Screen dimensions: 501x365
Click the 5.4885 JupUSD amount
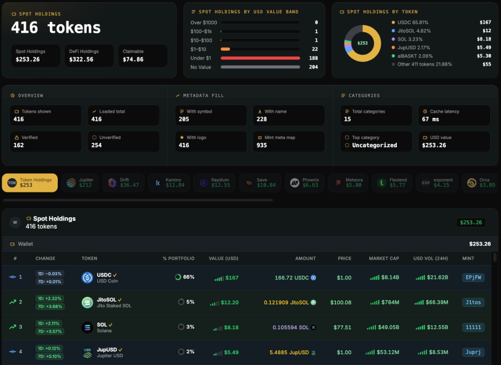coord(289,352)
